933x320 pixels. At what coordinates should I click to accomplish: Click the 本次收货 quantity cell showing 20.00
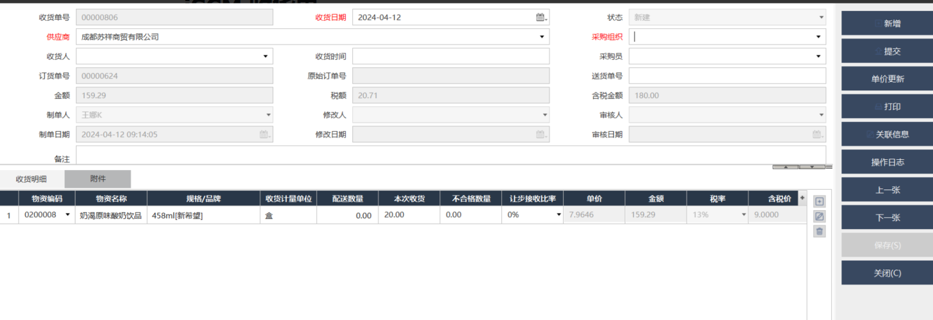point(409,215)
